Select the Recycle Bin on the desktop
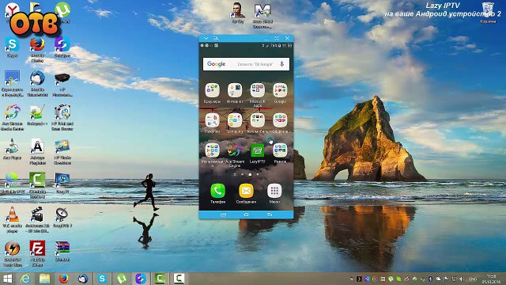This screenshot has width=506, height=285. click(x=488, y=13)
